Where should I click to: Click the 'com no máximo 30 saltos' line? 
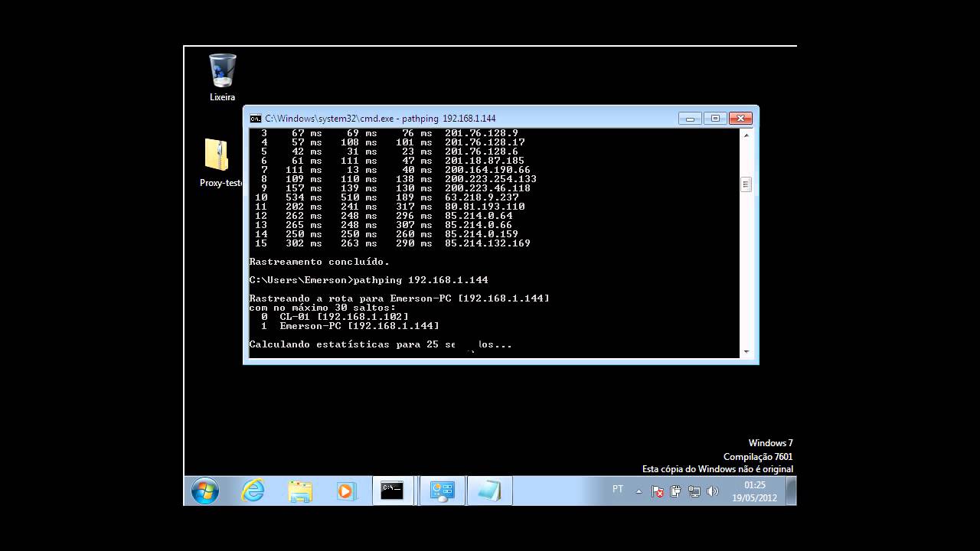click(x=322, y=308)
